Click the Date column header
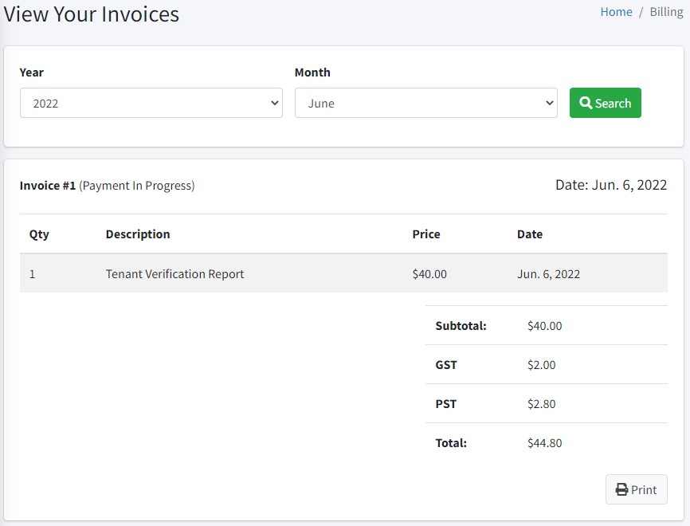 (530, 234)
